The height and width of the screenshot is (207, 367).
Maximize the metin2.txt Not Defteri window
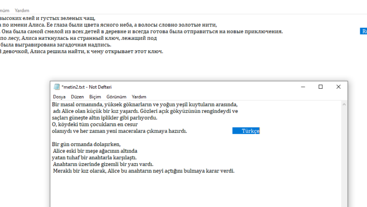pos(321,87)
